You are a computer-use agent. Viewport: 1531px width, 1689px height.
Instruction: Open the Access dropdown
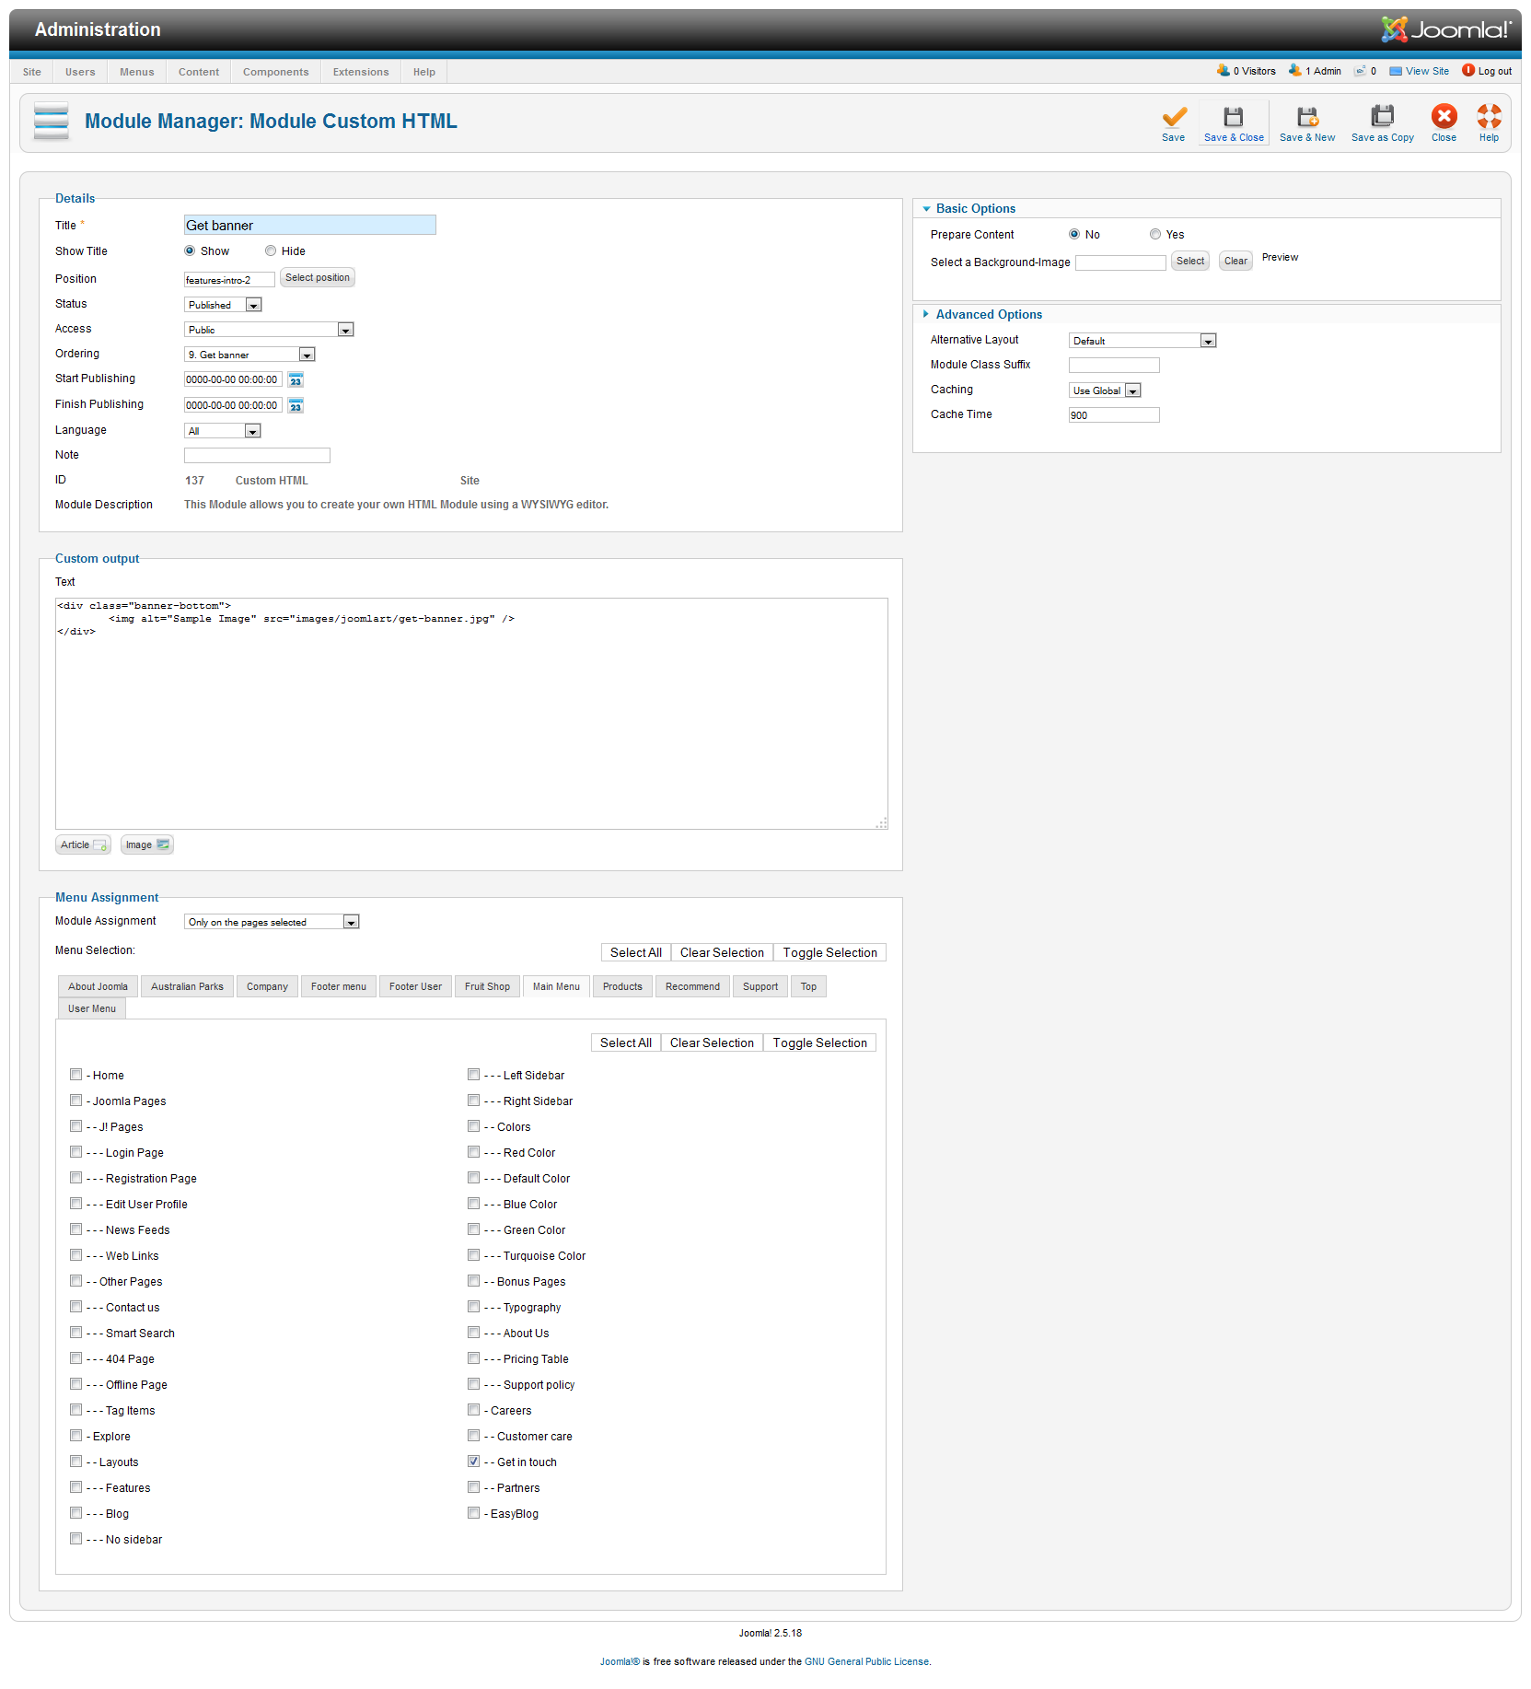(270, 330)
